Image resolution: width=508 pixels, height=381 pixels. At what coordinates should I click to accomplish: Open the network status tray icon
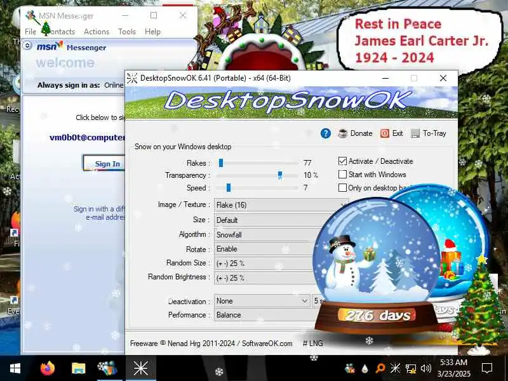410,368
